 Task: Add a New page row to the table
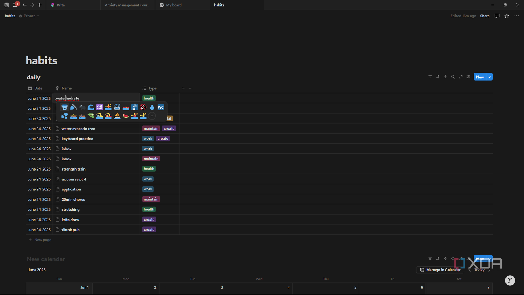40,240
